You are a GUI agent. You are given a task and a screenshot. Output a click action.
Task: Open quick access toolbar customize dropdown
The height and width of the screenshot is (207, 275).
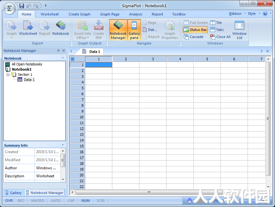pos(46,5)
